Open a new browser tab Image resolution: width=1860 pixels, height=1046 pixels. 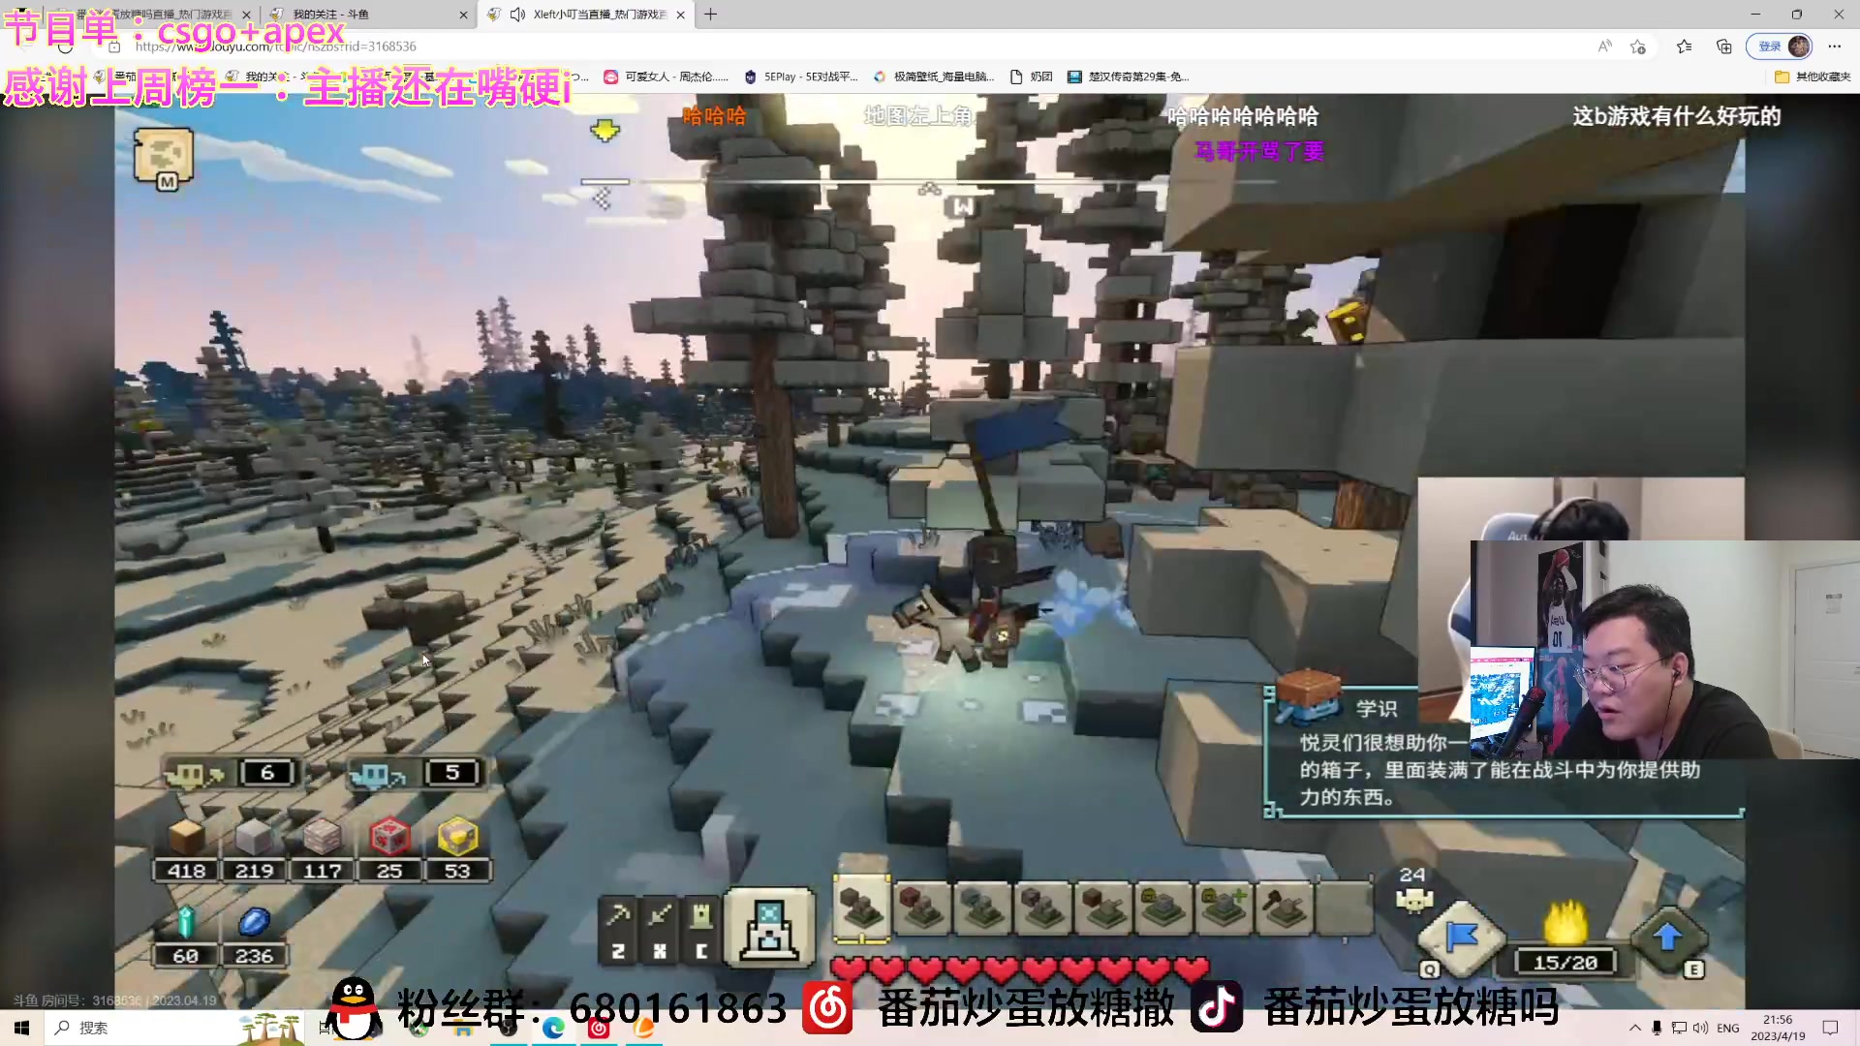(x=711, y=15)
